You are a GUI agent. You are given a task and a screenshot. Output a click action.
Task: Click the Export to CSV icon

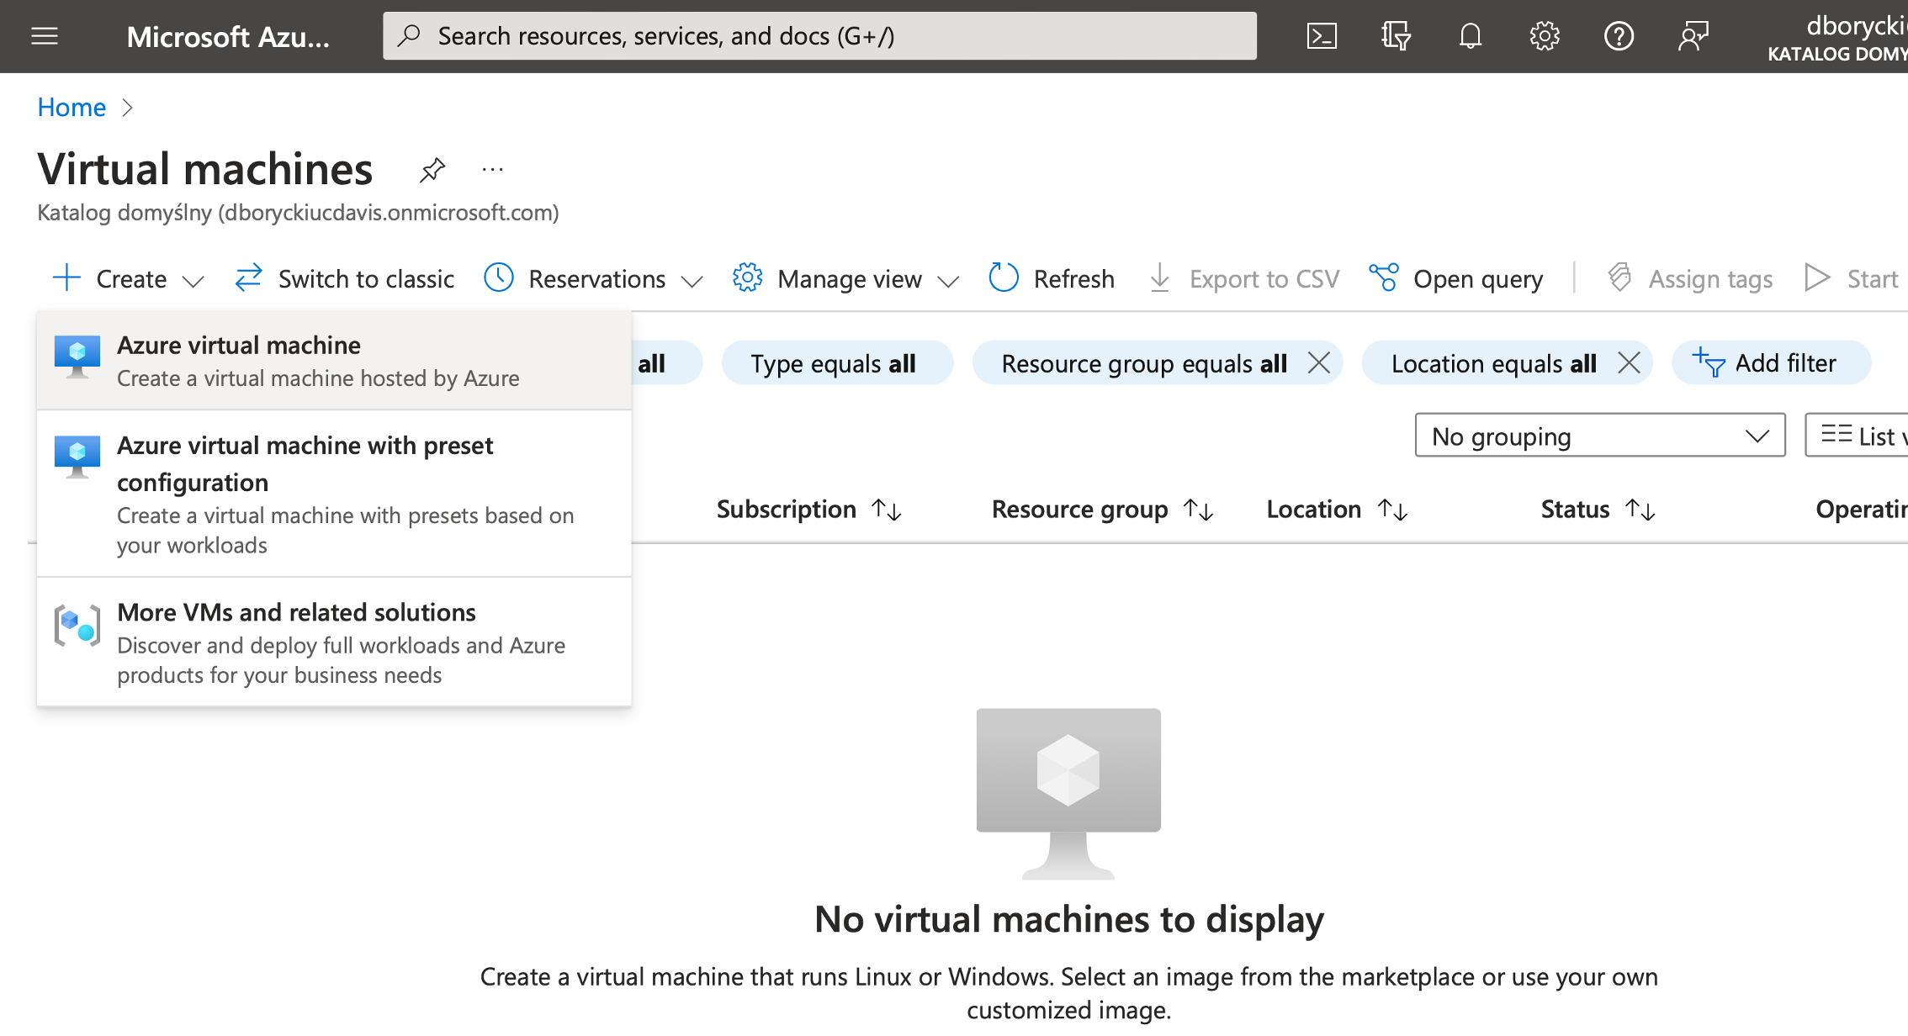[x=1160, y=278]
